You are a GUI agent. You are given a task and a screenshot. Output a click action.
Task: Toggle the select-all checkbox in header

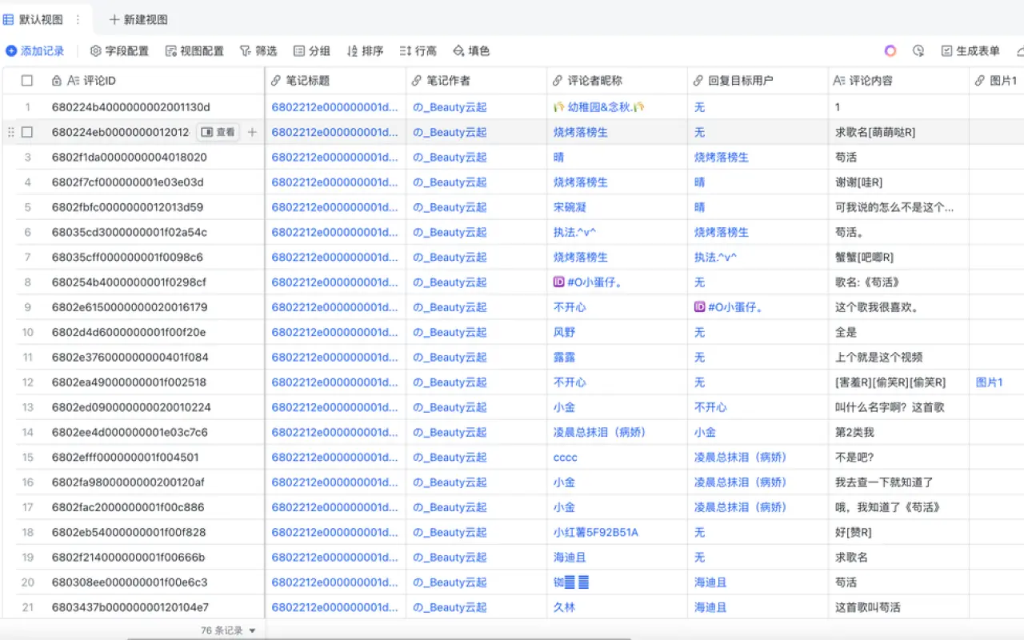[x=27, y=81]
